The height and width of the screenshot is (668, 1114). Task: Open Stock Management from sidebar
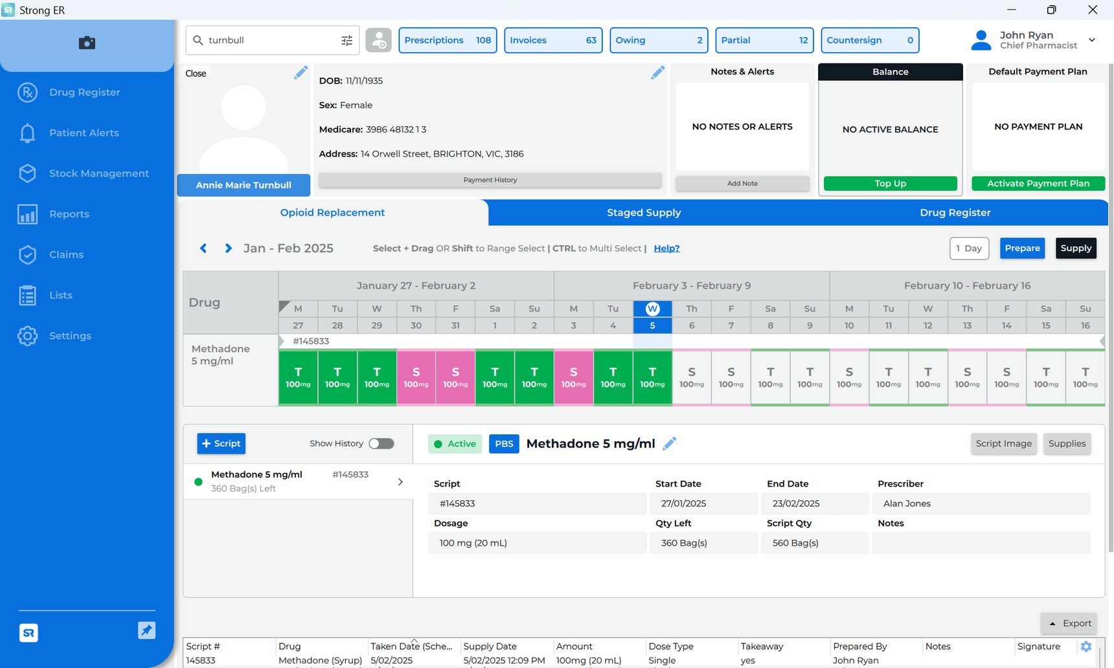98,173
